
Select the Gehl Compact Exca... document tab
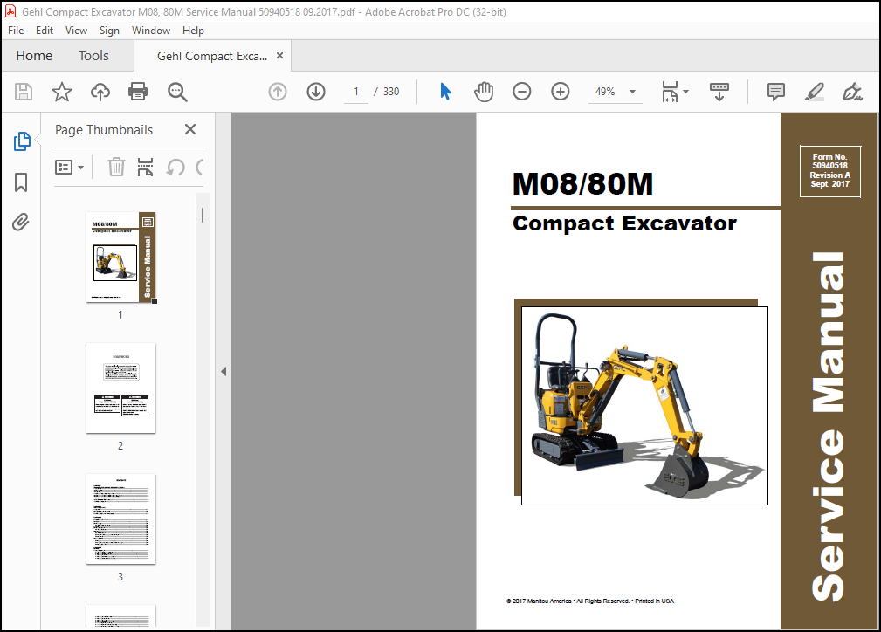pos(212,56)
